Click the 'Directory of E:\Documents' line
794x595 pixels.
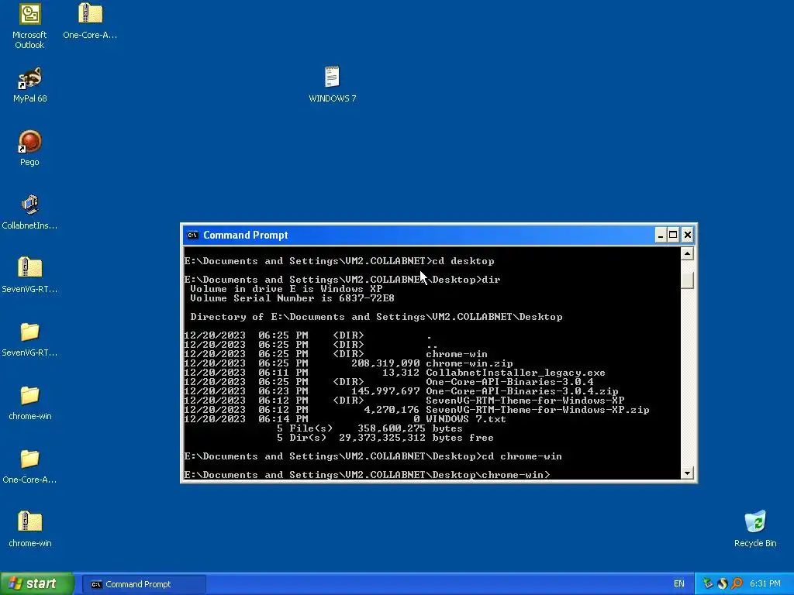pos(376,317)
